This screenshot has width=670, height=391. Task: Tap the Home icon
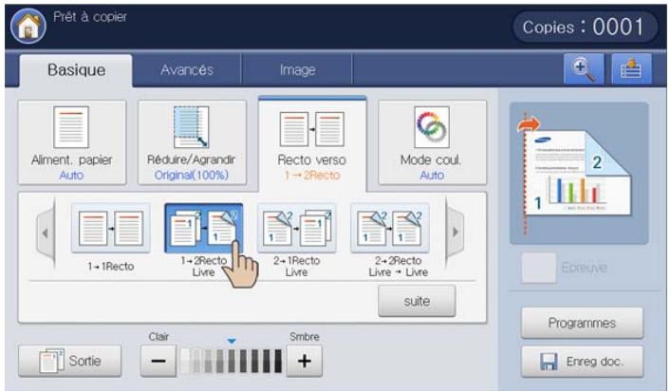[28, 26]
